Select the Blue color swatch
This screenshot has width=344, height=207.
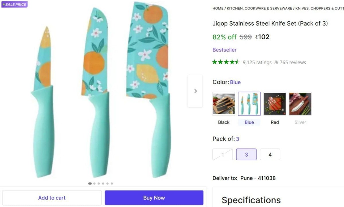click(x=249, y=104)
